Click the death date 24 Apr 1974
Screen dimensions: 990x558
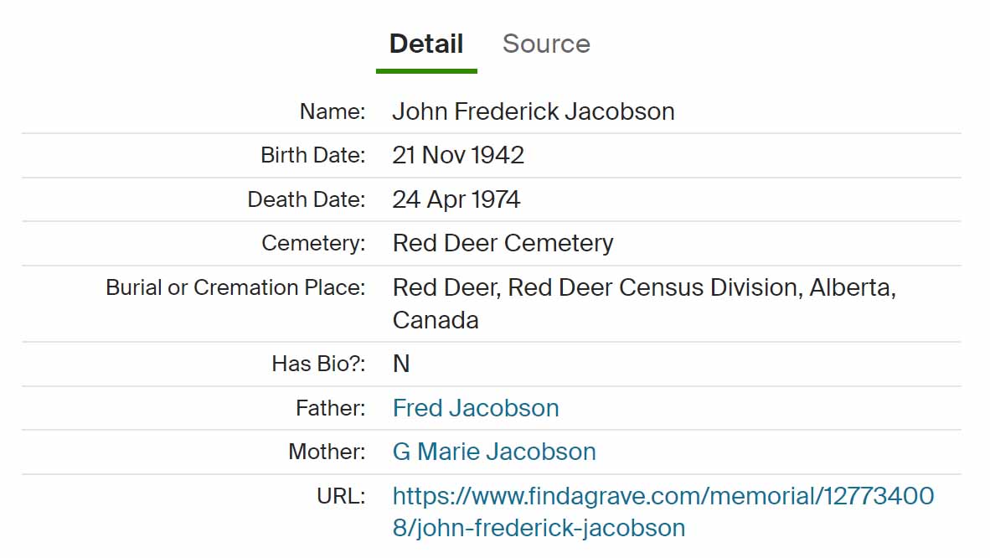point(456,199)
